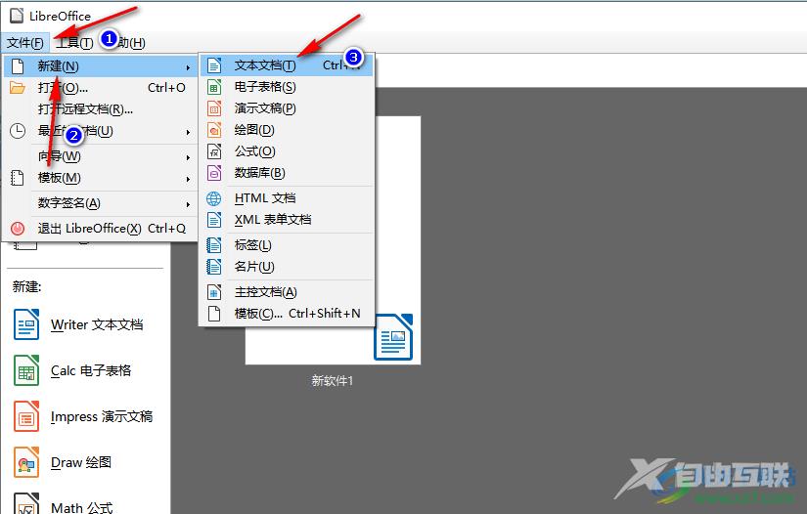The image size is (807, 514).
Task: Click the folder icon beside 打开(O)
Action: click(18, 88)
